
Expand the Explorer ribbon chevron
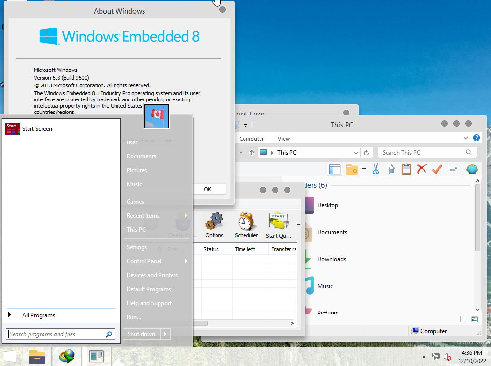(466, 138)
